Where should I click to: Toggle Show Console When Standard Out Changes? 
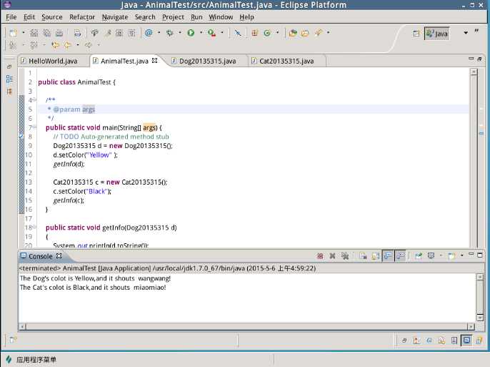pyautogui.click(x=388, y=256)
